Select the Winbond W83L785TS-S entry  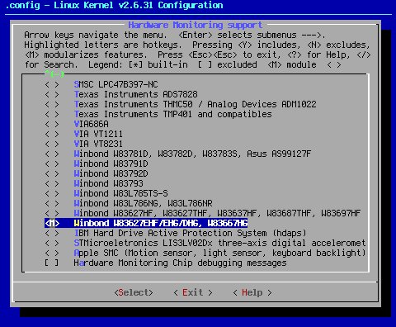121,193
